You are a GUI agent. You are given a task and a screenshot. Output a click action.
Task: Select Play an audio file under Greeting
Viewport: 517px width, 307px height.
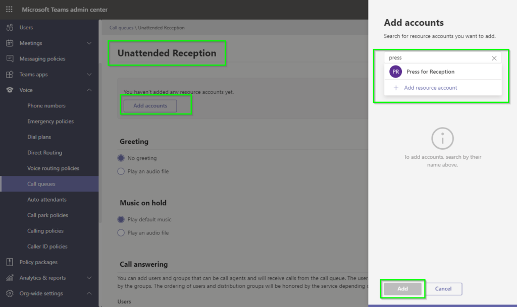click(x=121, y=171)
